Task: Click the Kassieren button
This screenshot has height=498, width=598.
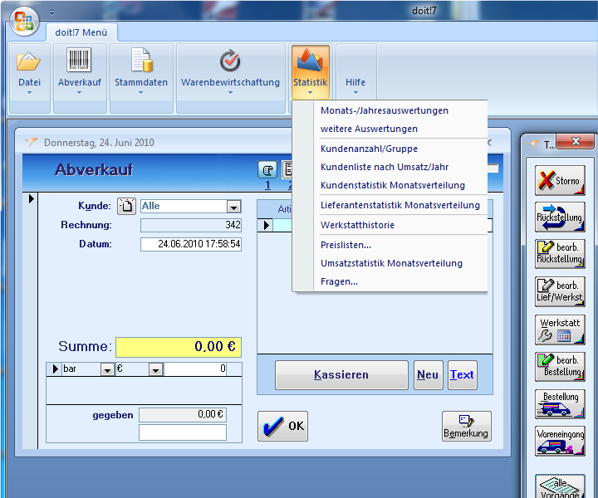Action: click(x=341, y=375)
